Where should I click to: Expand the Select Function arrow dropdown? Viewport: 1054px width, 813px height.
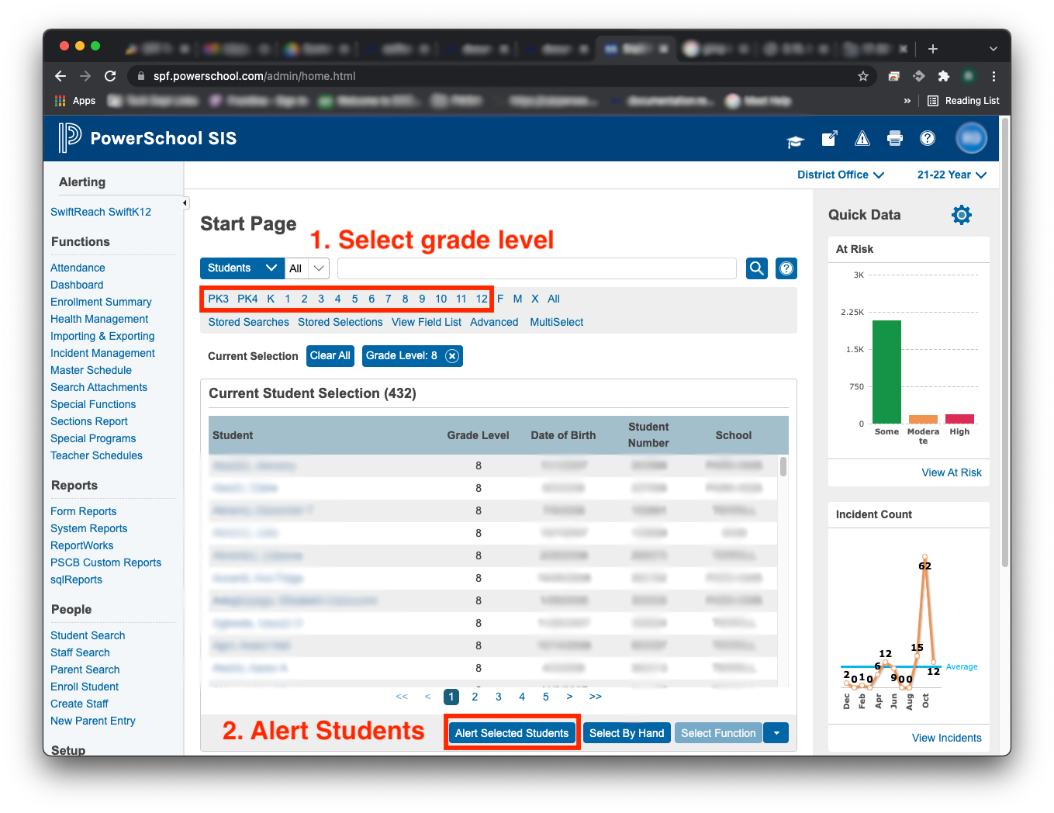[776, 733]
